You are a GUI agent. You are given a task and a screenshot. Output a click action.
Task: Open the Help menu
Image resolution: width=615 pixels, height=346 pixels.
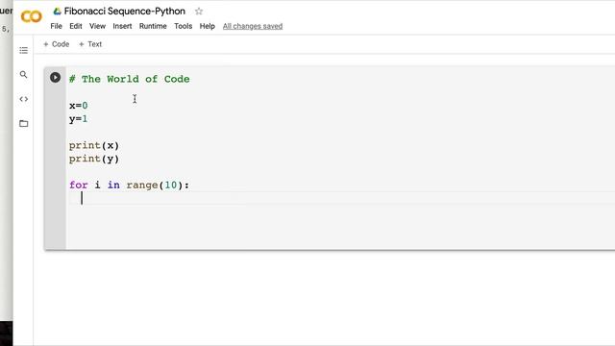coord(208,26)
